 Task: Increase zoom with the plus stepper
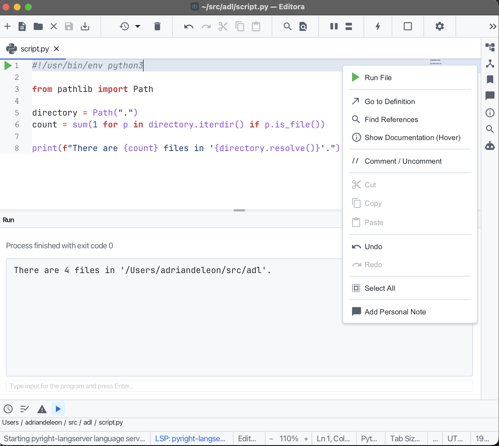[x=306, y=439]
